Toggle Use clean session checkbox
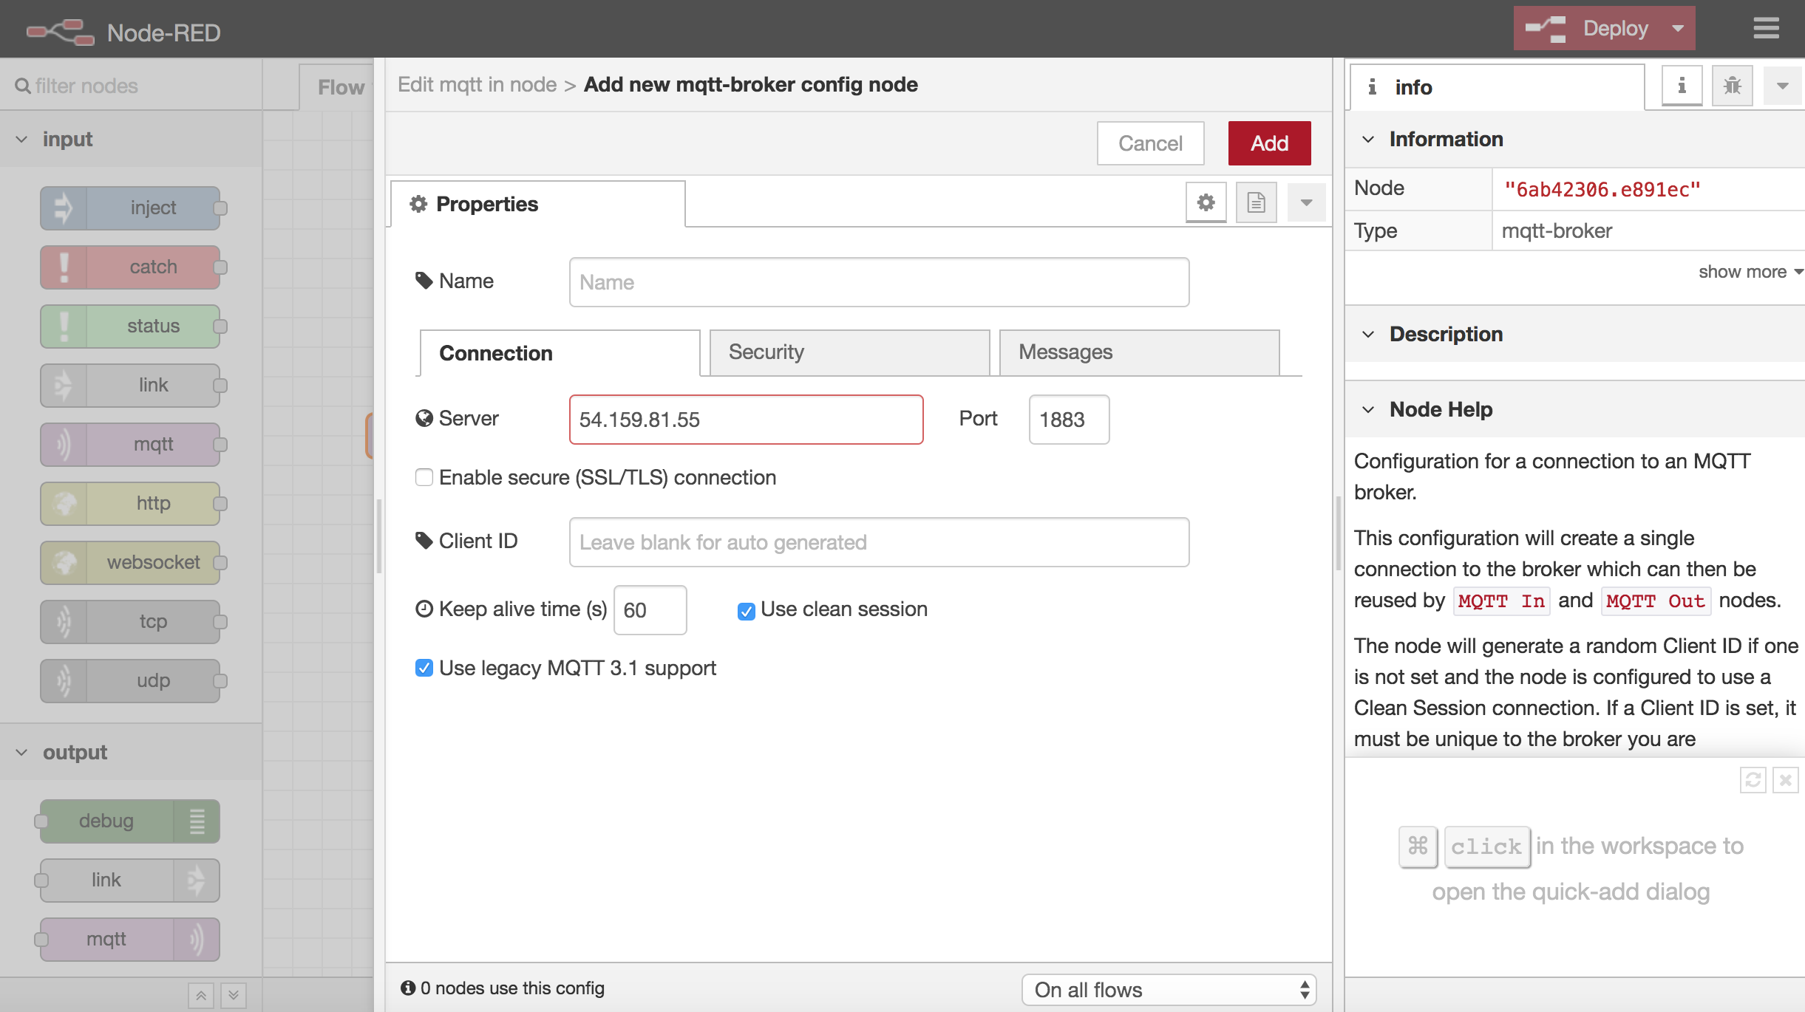Image resolution: width=1805 pixels, height=1012 pixels. click(x=747, y=611)
